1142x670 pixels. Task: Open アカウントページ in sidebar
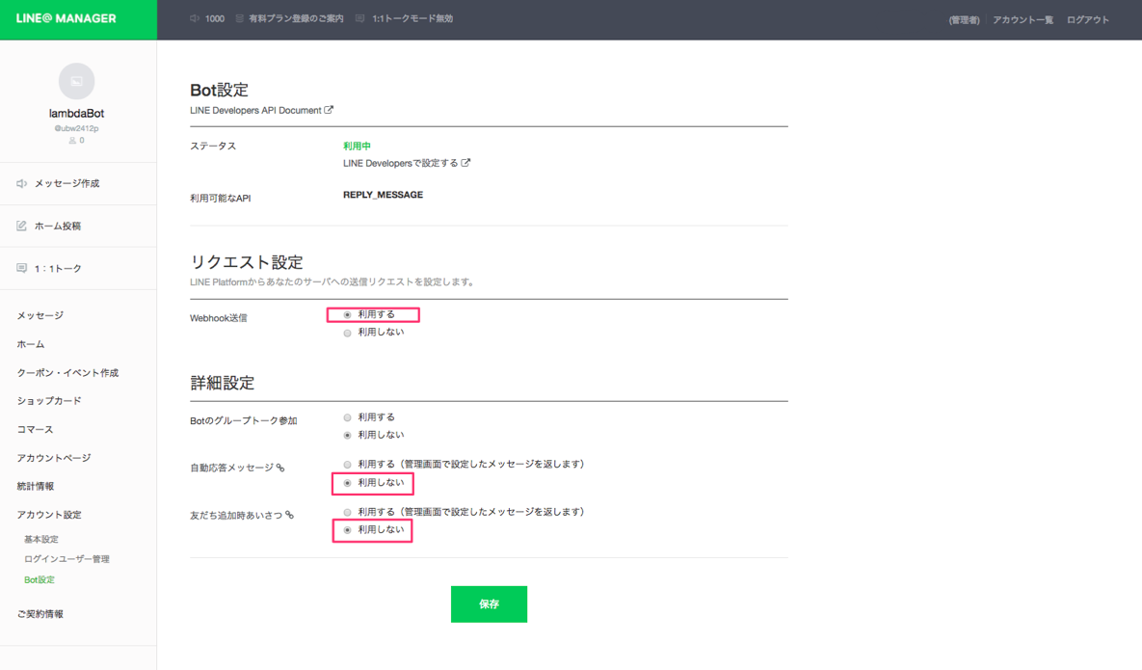click(x=54, y=457)
